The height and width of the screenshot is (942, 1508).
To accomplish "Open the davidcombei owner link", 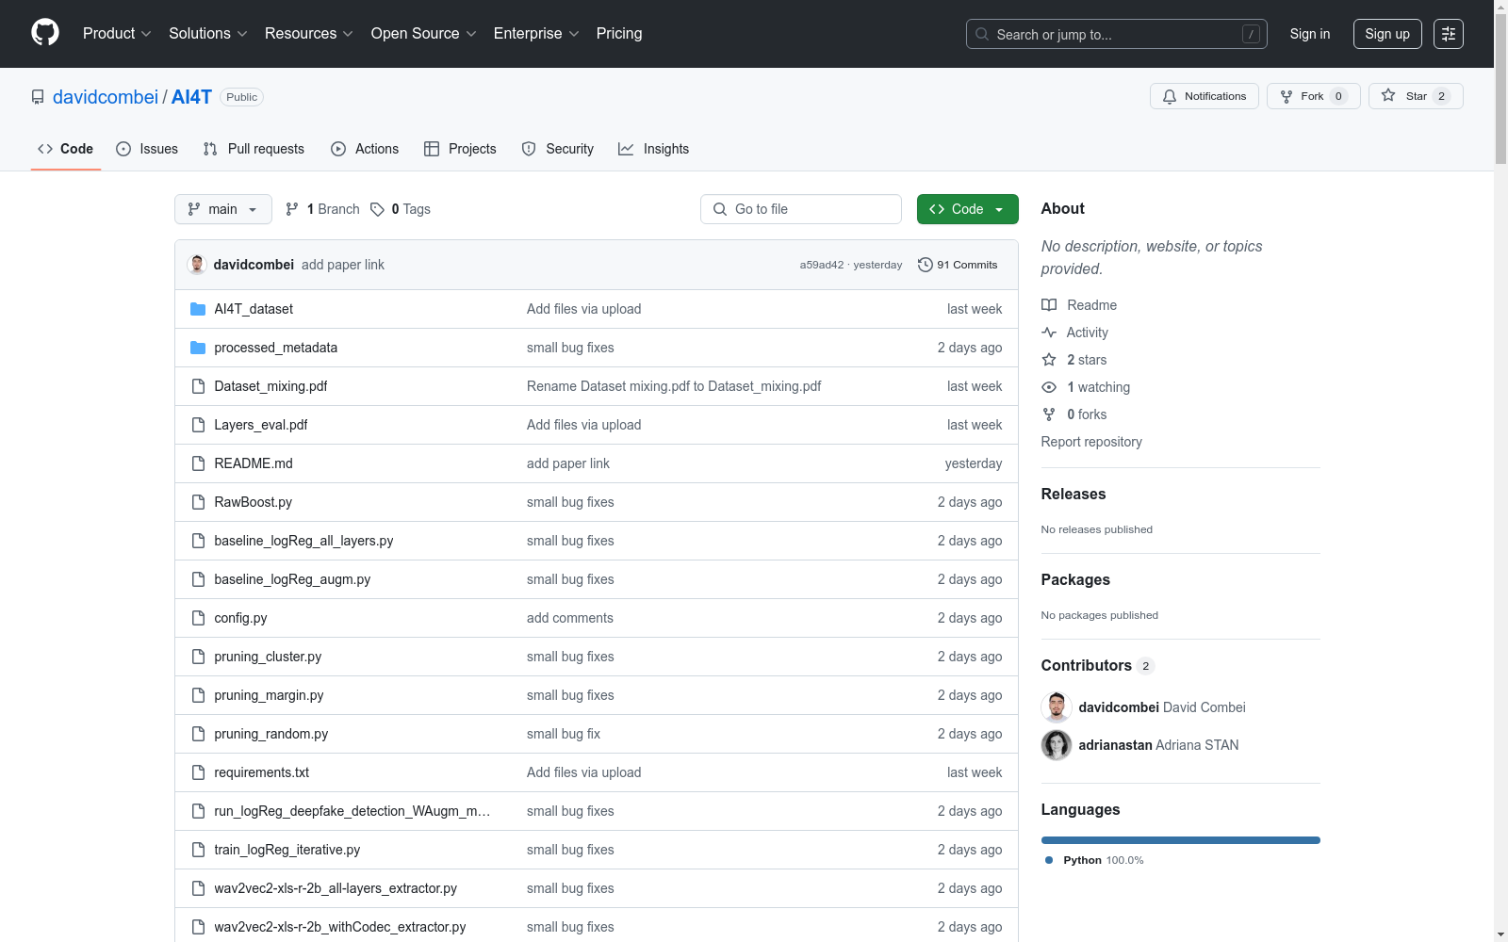I will click(x=106, y=97).
